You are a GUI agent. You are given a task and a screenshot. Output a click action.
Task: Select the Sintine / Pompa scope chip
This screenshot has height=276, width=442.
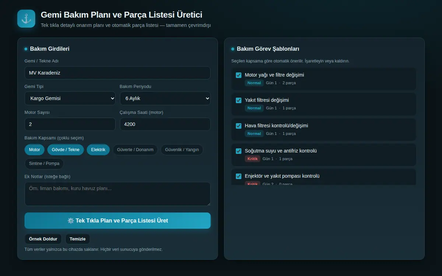tap(44, 163)
